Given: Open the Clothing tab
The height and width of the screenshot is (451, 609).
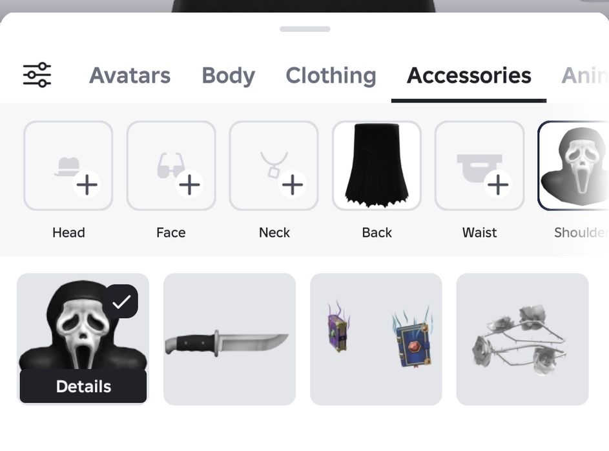Looking at the screenshot, I should (x=331, y=75).
